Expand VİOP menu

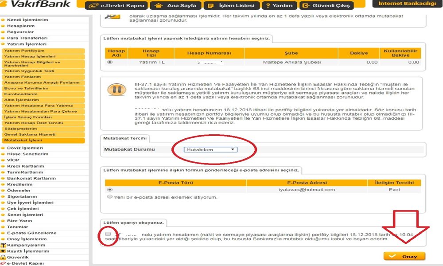click(13, 160)
